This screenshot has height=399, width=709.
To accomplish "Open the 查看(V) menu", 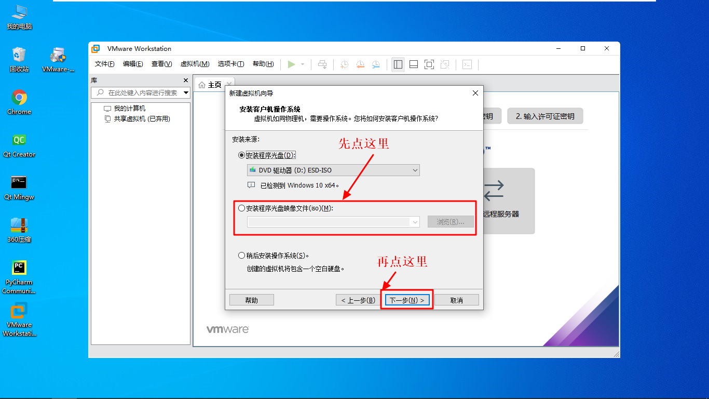I will pyautogui.click(x=161, y=64).
